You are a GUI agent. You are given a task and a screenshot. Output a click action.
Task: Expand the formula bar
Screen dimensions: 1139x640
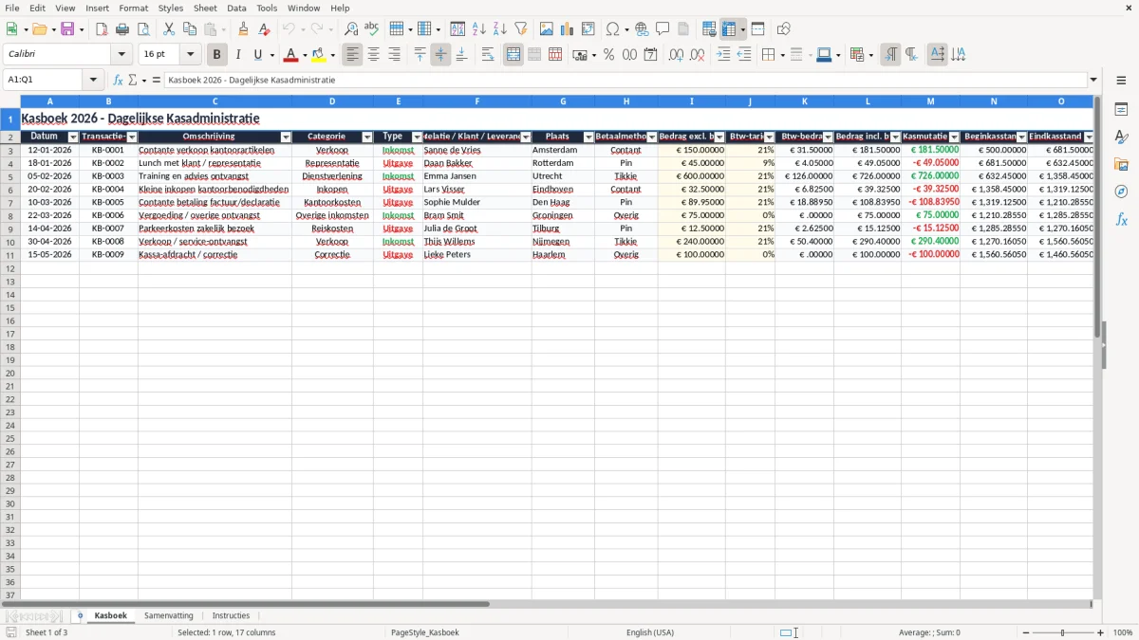[x=1093, y=80]
